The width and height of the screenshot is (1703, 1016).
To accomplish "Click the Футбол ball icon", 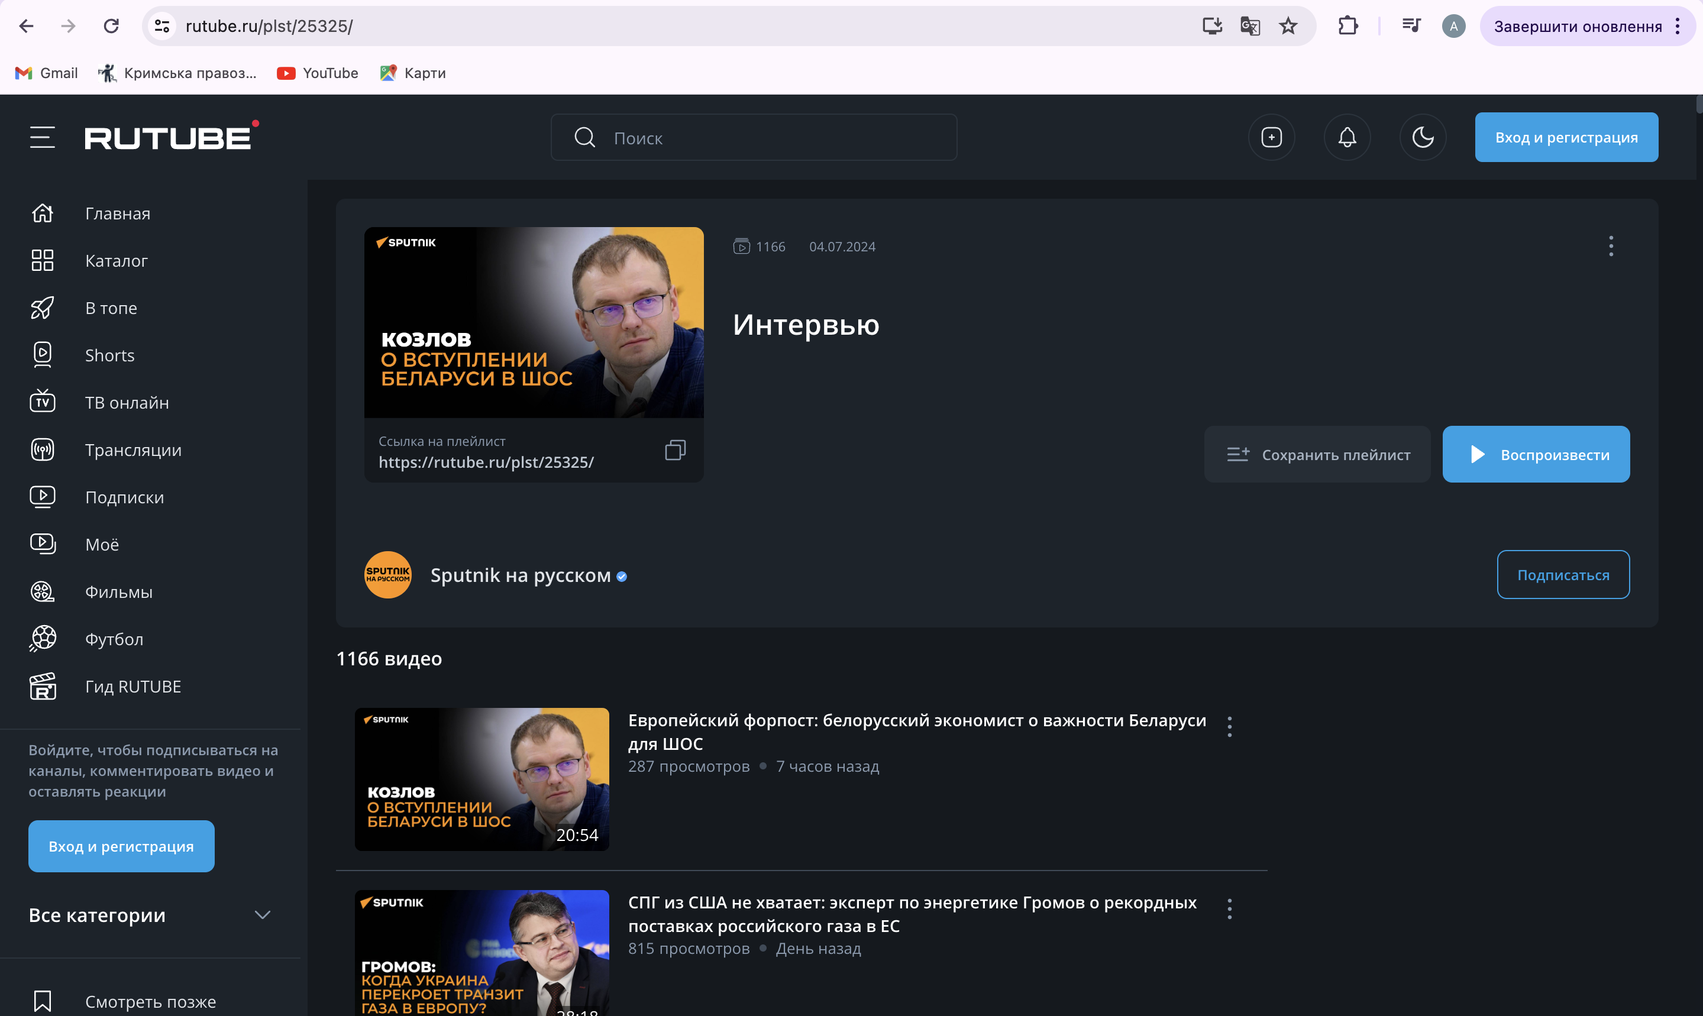I will (x=43, y=639).
